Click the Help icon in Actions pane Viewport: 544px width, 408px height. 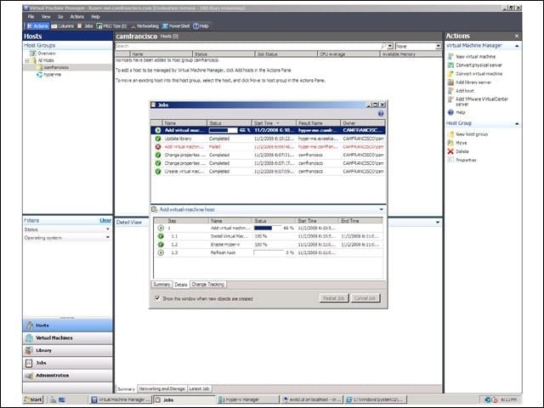point(450,112)
